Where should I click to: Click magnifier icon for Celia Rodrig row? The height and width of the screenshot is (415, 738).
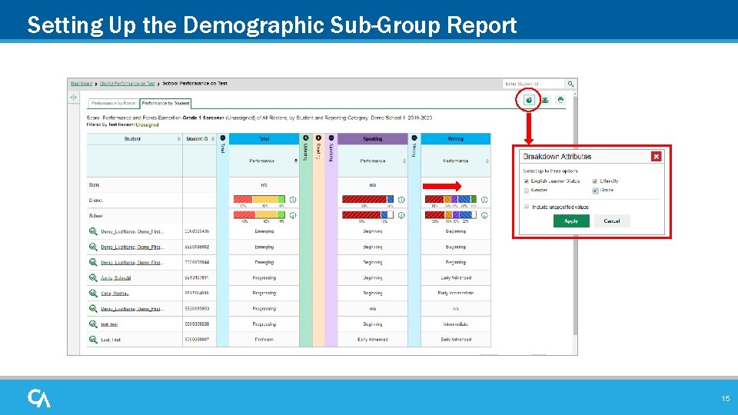(x=93, y=293)
